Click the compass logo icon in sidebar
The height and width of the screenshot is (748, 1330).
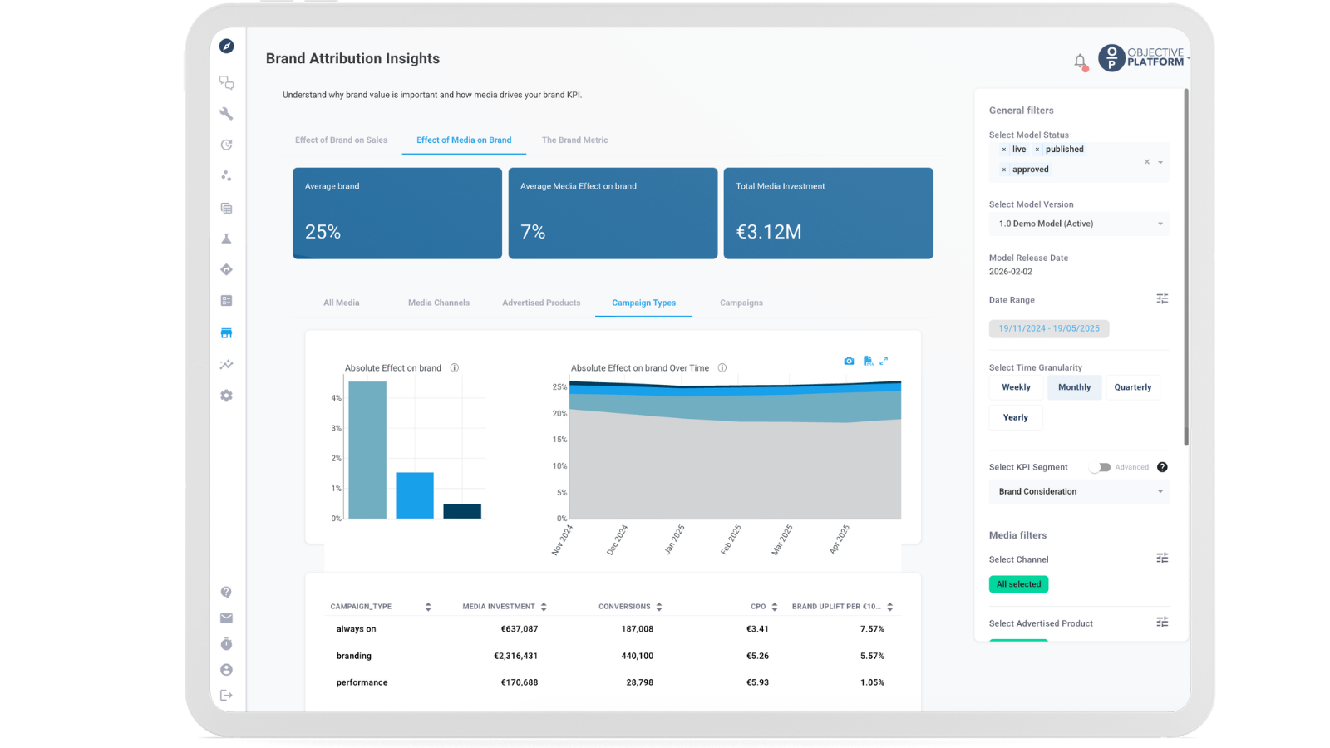coord(226,47)
